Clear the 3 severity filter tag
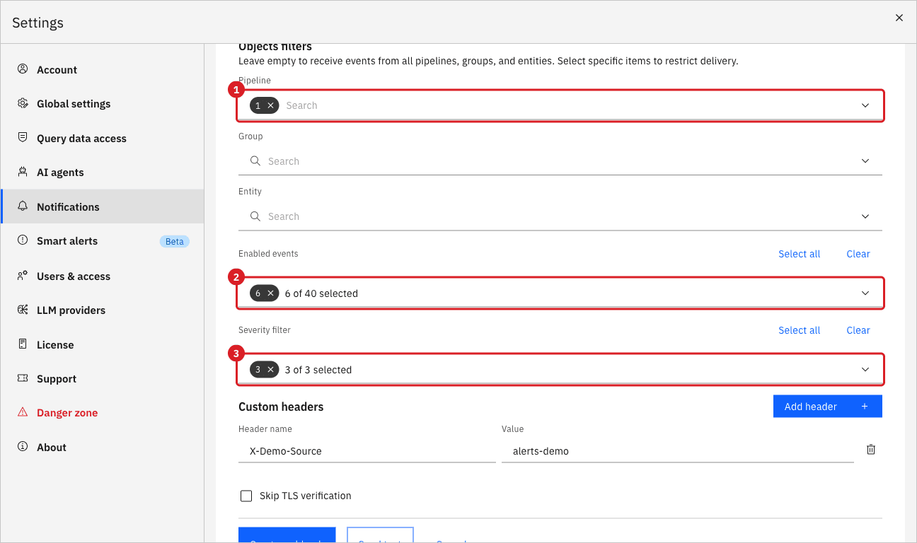Image resolution: width=917 pixels, height=543 pixels. (270, 369)
